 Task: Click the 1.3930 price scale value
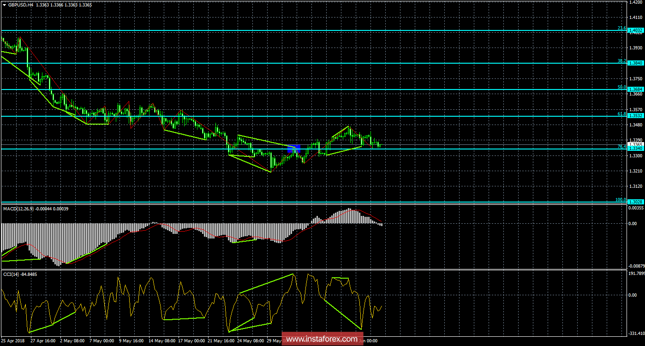tap(637, 48)
